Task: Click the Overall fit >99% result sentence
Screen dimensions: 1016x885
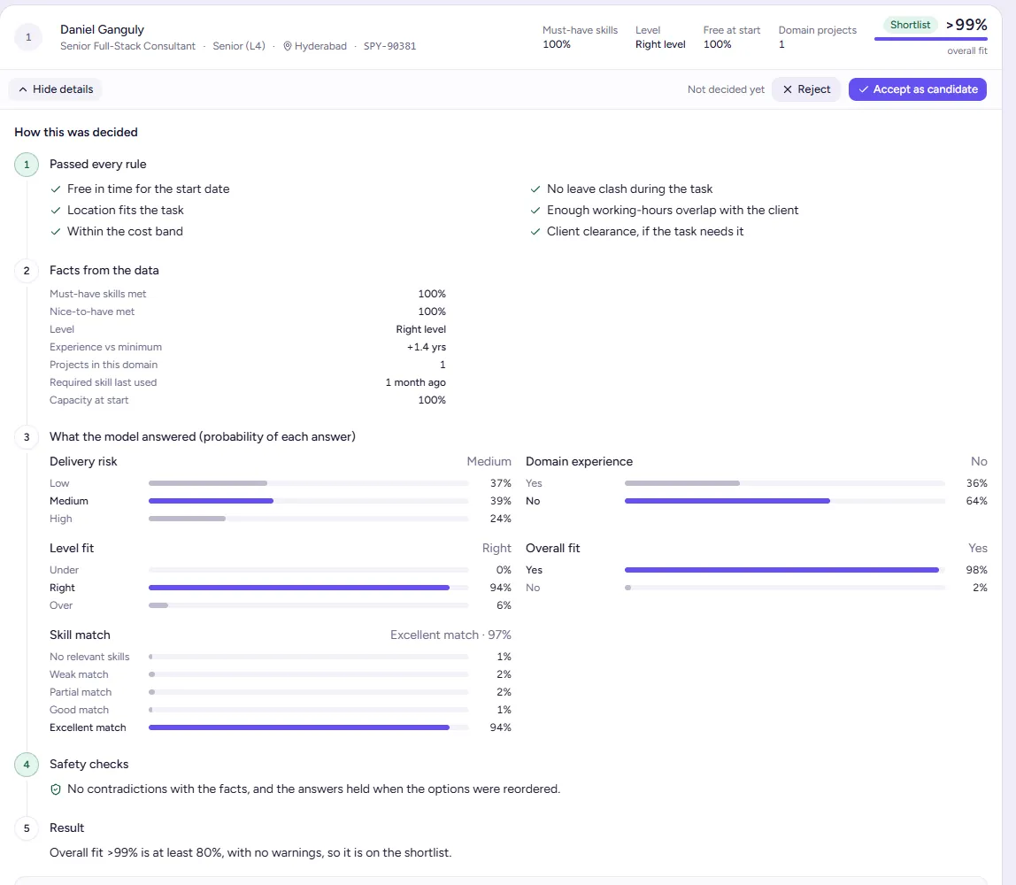Action: [x=250, y=852]
